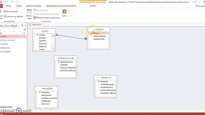Click the navigation pane search field
Image resolution: width=205 pixels, height=115 pixels.
coord(12,30)
